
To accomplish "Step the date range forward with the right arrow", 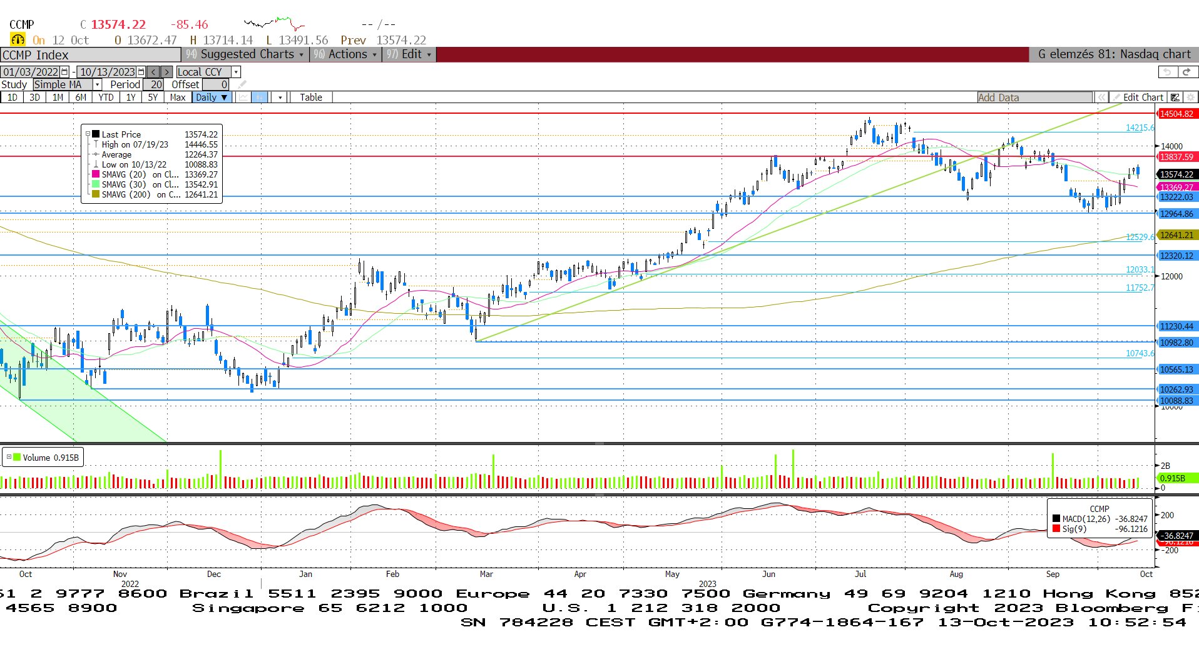I will pos(166,72).
